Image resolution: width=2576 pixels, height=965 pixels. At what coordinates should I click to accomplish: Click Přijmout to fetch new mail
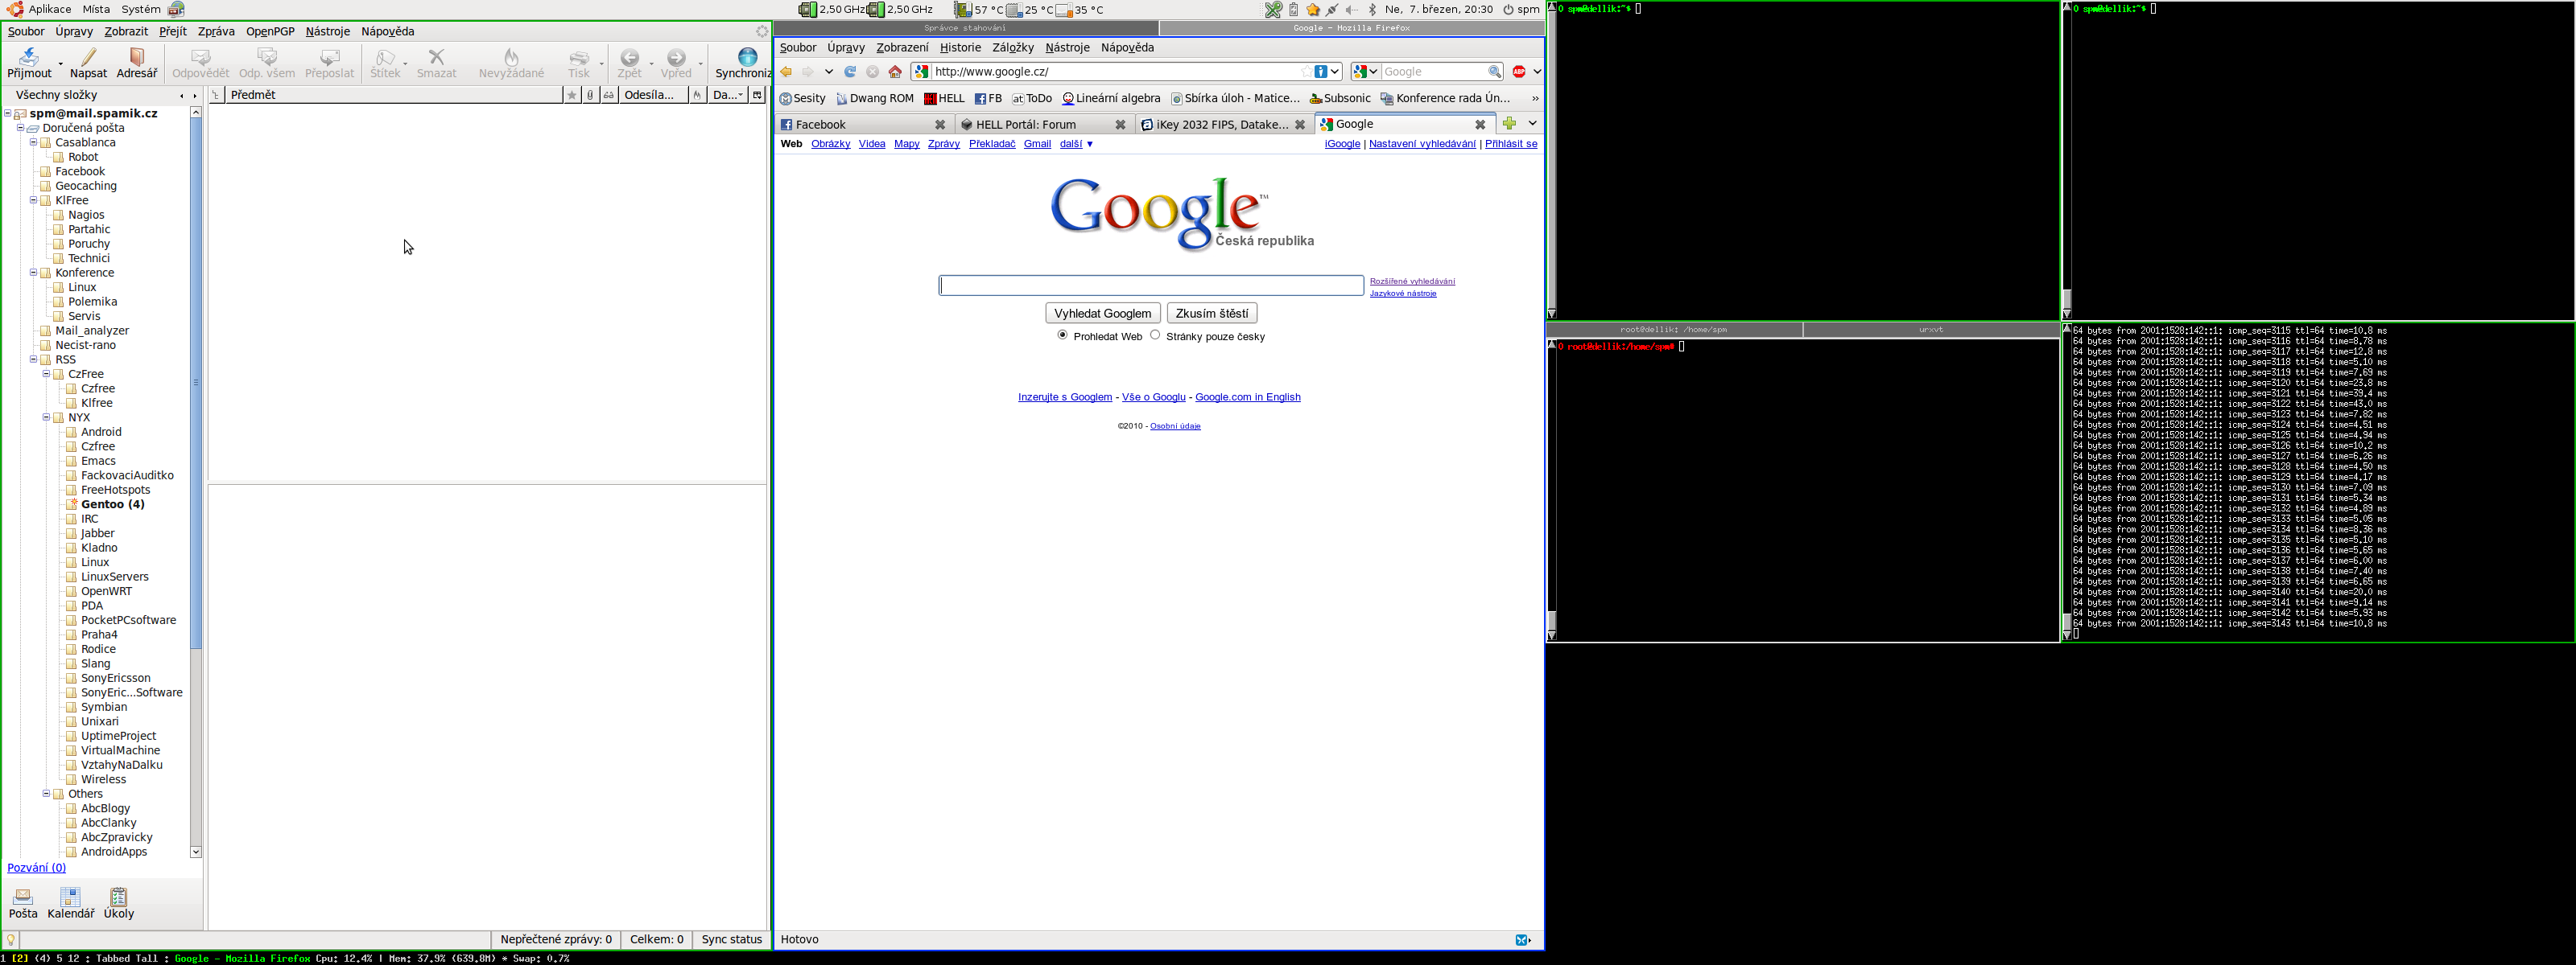point(29,63)
